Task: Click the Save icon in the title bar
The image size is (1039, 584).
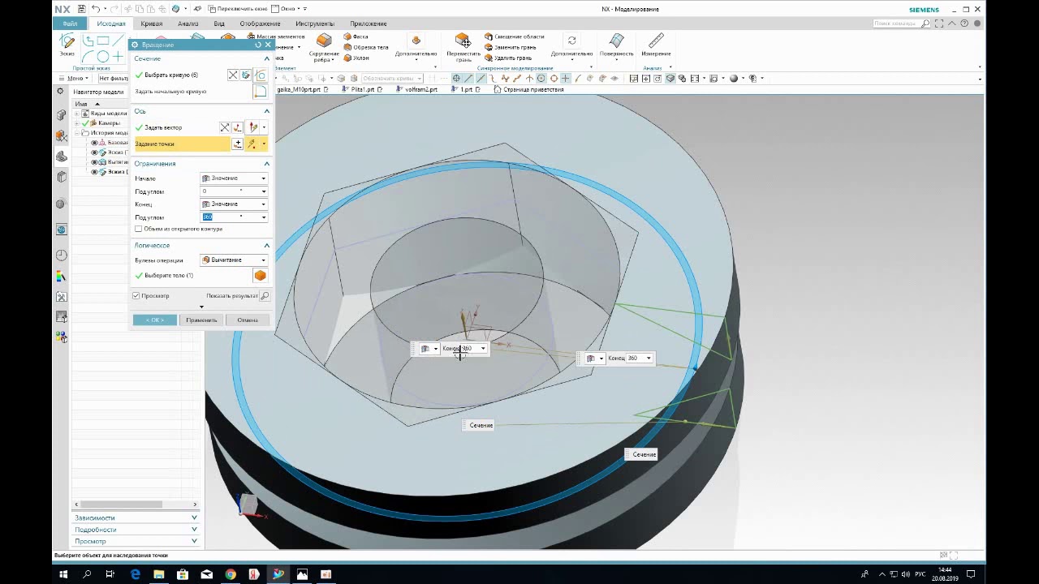Action: [x=82, y=9]
